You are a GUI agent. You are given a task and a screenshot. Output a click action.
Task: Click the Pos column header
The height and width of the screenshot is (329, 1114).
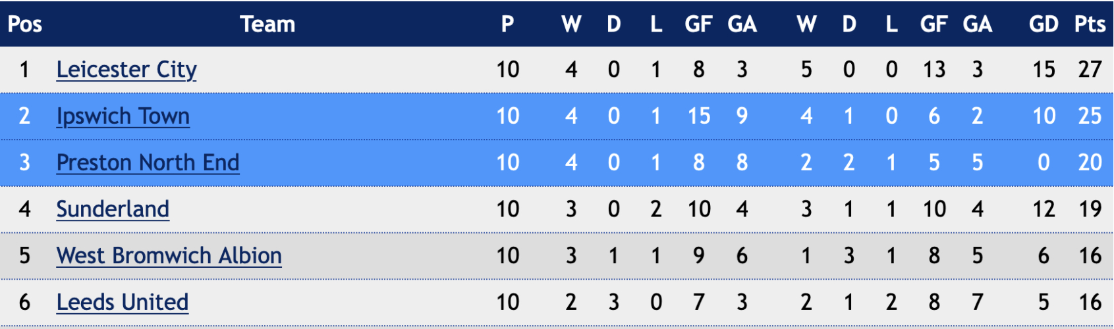25,24
